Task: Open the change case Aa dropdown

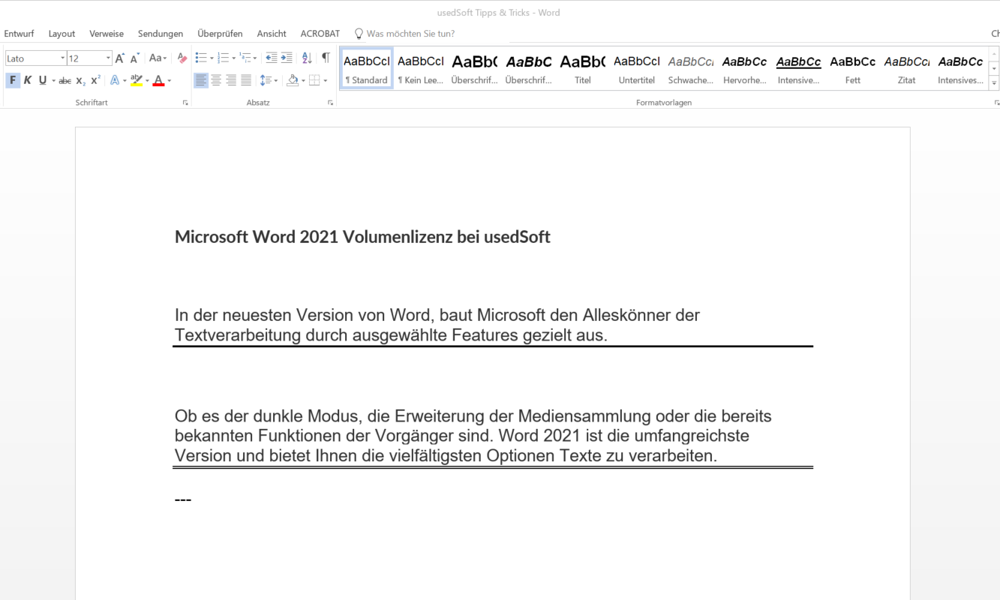Action: [158, 58]
